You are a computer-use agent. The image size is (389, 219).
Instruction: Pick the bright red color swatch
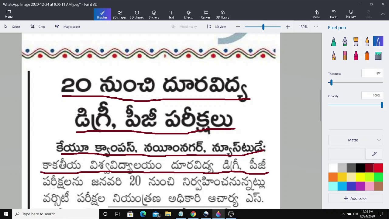pos(378,168)
